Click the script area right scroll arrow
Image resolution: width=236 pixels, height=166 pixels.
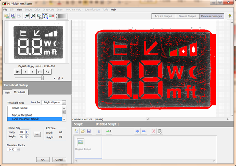coord(214,161)
